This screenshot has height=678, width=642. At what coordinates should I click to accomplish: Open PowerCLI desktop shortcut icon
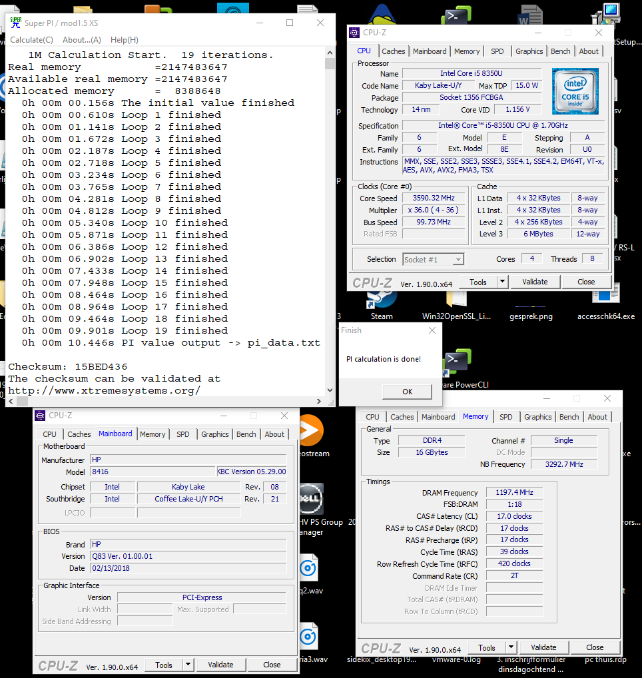(457, 362)
